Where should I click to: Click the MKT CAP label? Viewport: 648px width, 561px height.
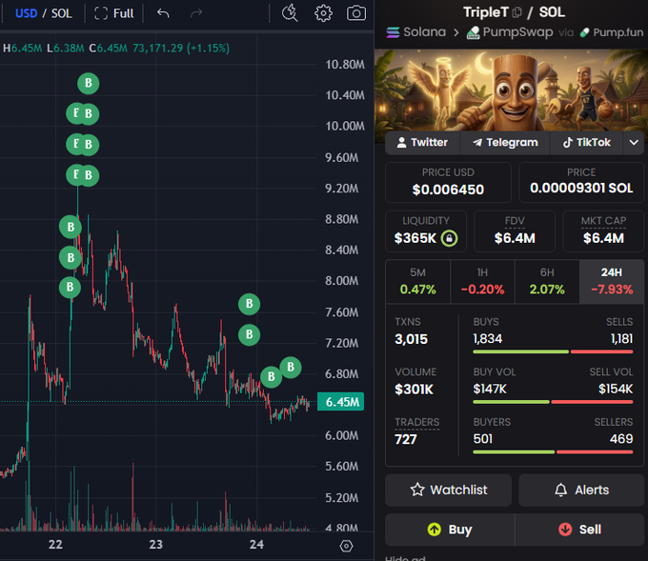click(603, 221)
